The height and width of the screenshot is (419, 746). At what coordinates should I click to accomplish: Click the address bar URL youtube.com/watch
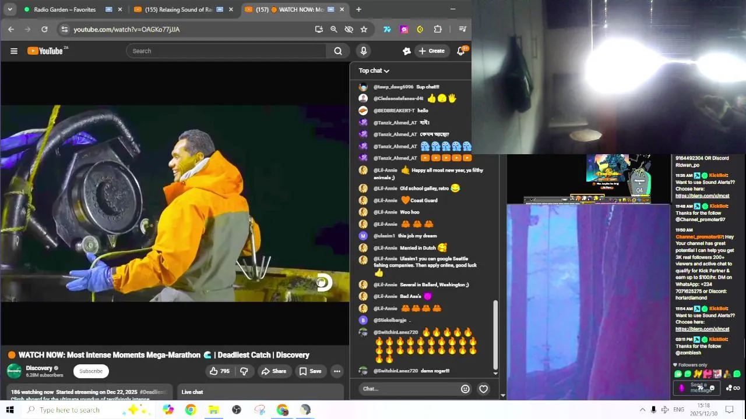(126, 29)
